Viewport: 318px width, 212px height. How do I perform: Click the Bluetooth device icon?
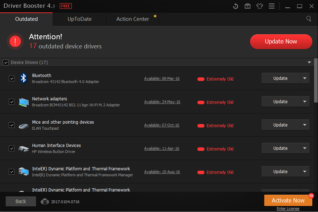tap(24, 78)
